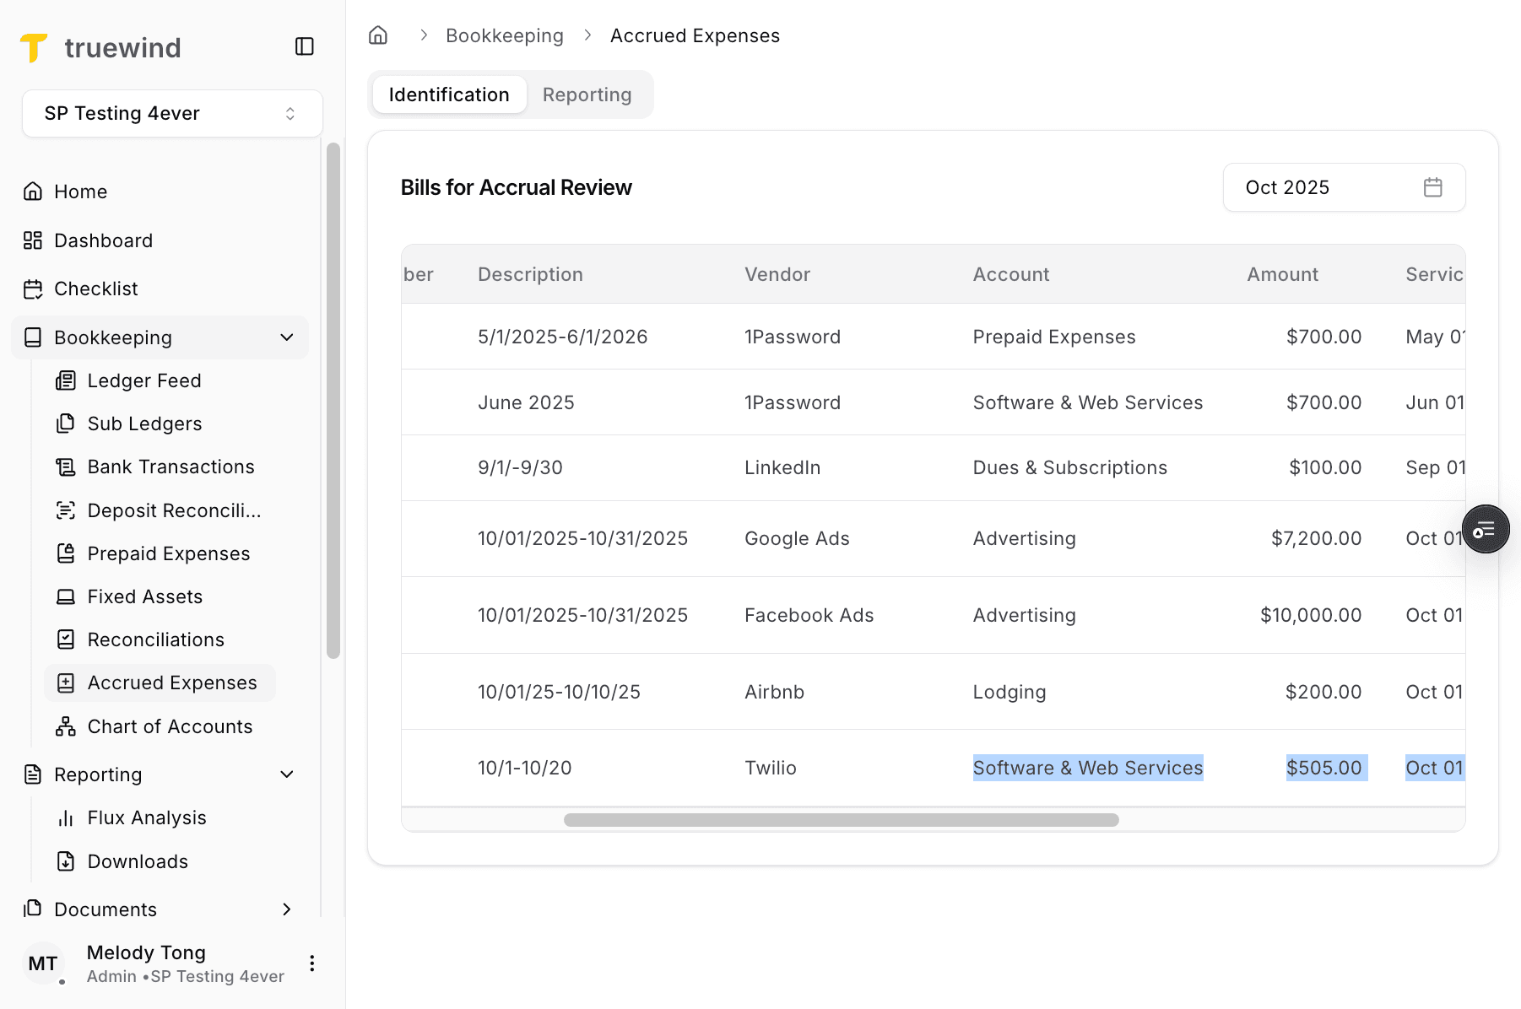The image size is (1521, 1009).
Task: Open the Chart of Accounts page
Action: pos(169,726)
